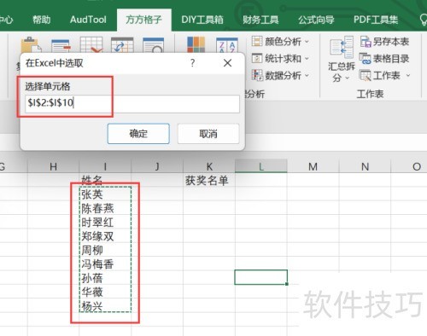Image resolution: width=427 pixels, height=336 pixels.
Task: Expand the 统计求和 dropdown arrow
Action: click(307, 59)
